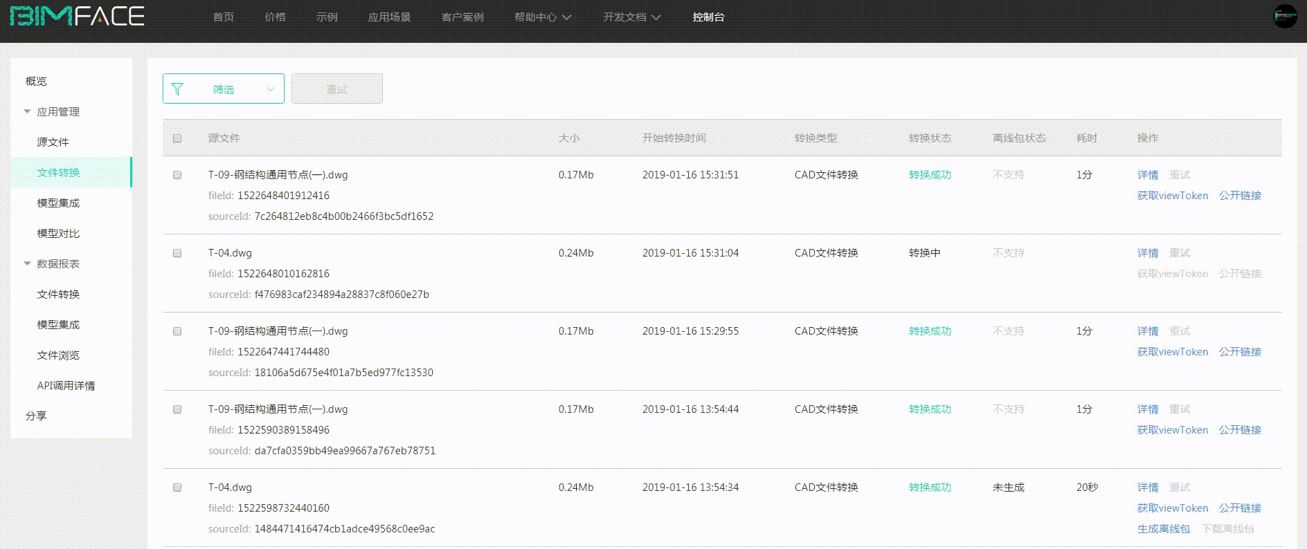Open 价格 page from the navigation bar
The height and width of the screenshot is (549, 1307).
275,17
